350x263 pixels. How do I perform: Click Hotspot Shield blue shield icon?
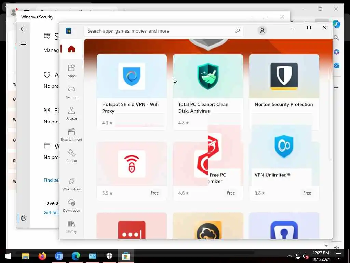132,76
